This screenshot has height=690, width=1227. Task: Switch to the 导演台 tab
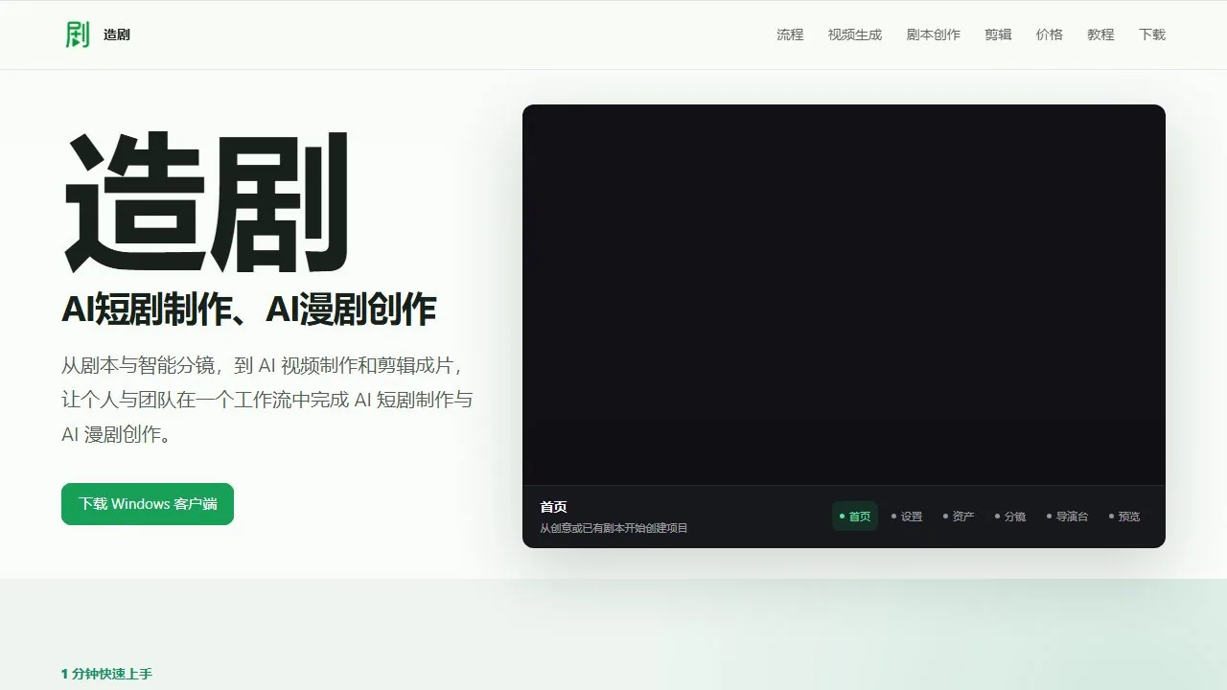pyautogui.click(x=1067, y=517)
